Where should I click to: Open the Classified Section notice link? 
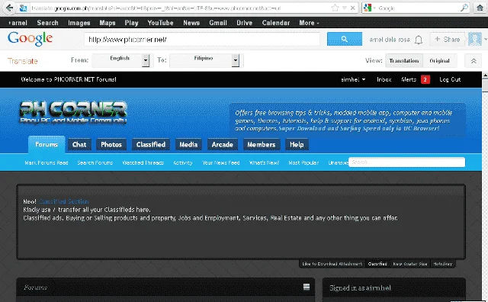click(64, 201)
